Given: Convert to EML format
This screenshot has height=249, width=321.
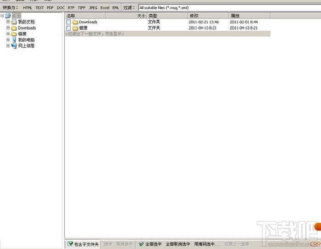Looking at the screenshot, I should point(116,8).
